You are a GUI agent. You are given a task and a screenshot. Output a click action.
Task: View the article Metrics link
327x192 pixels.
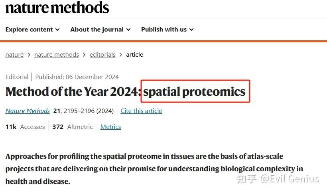(x=110, y=127)
